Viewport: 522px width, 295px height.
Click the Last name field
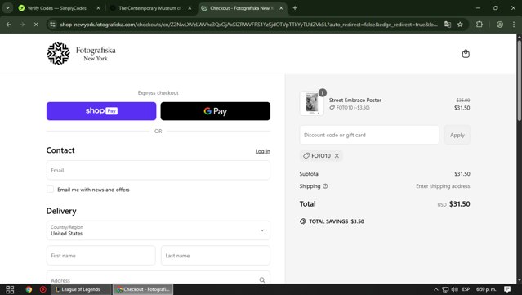click(216, 256)
